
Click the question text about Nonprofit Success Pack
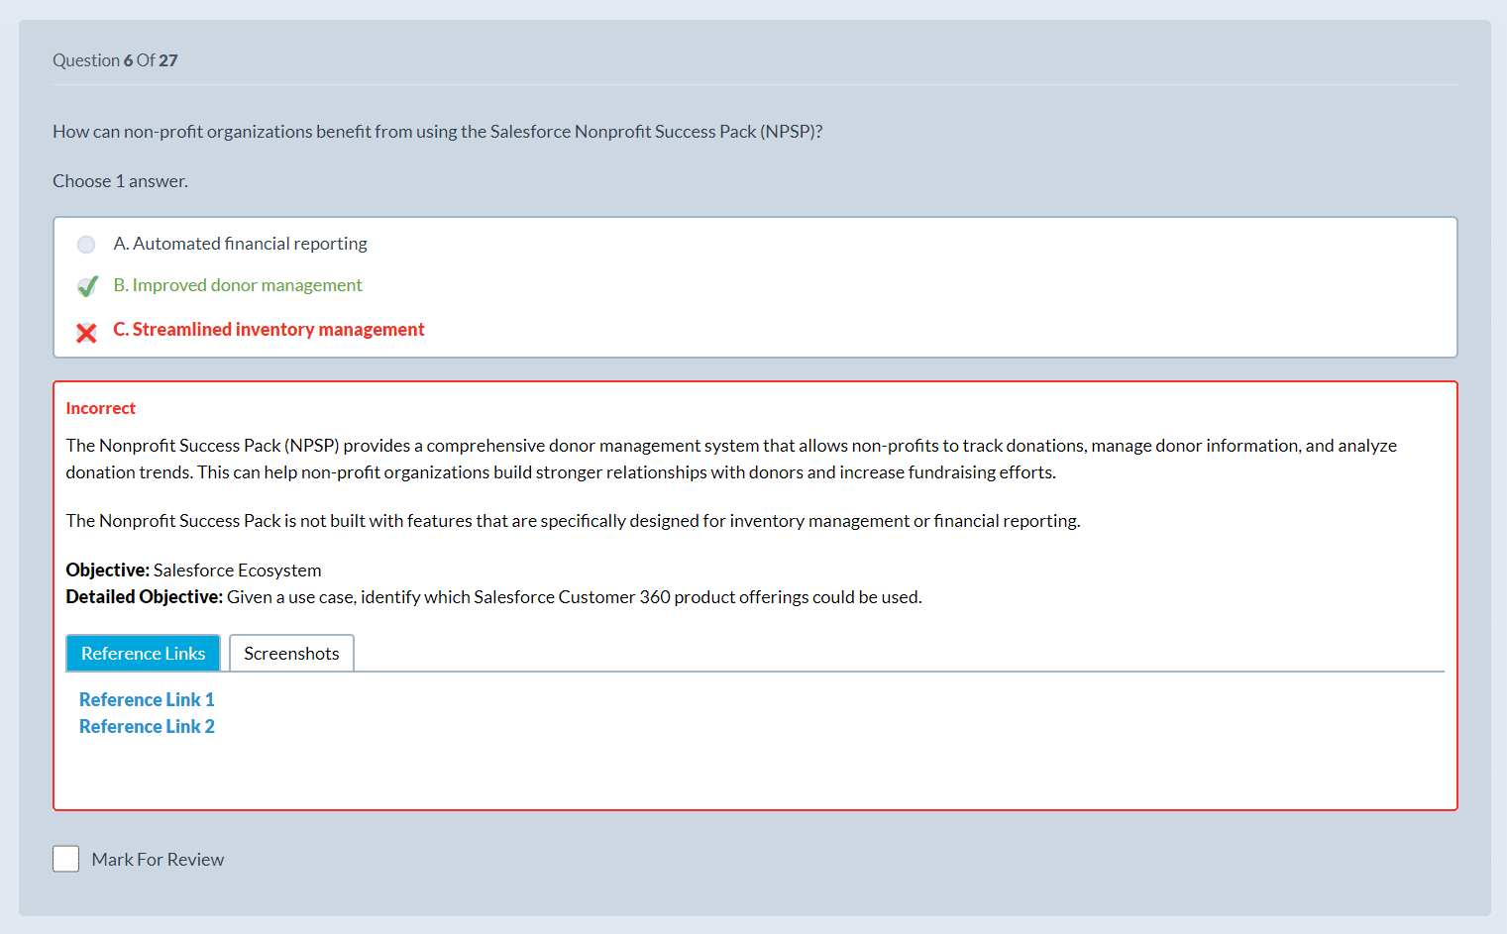438,132
